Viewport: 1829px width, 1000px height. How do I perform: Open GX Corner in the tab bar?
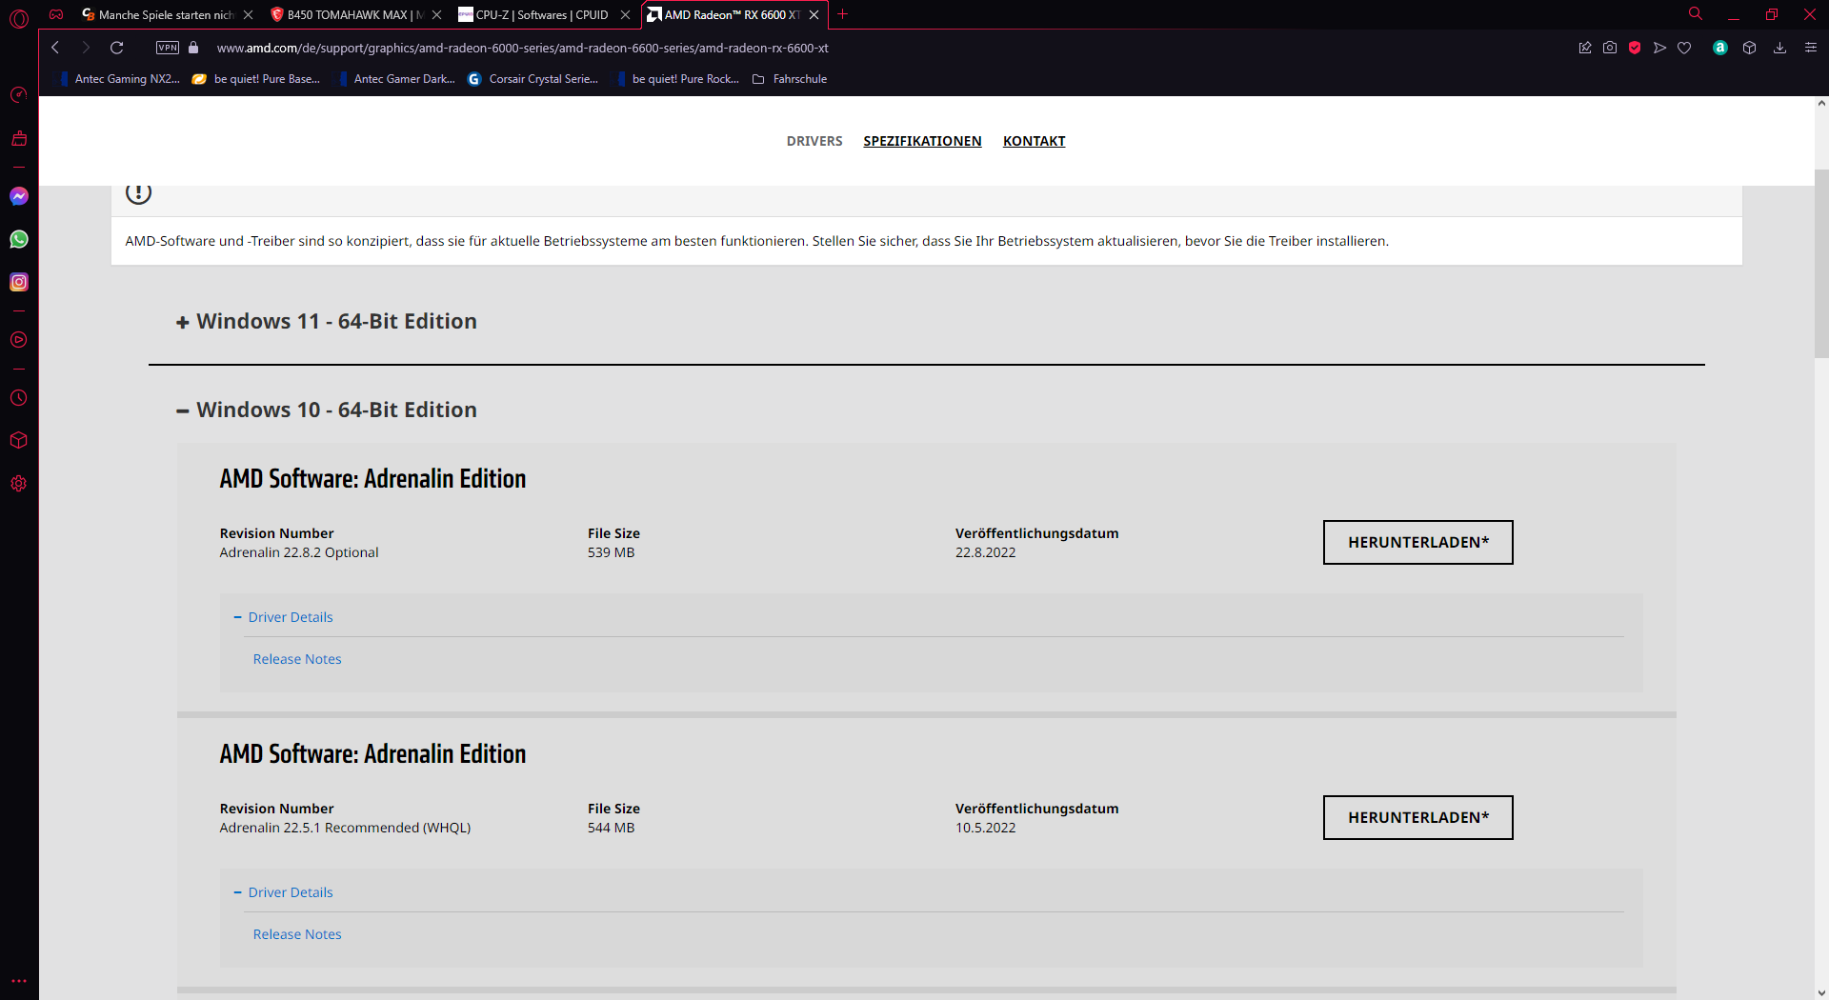click(56, 14)
